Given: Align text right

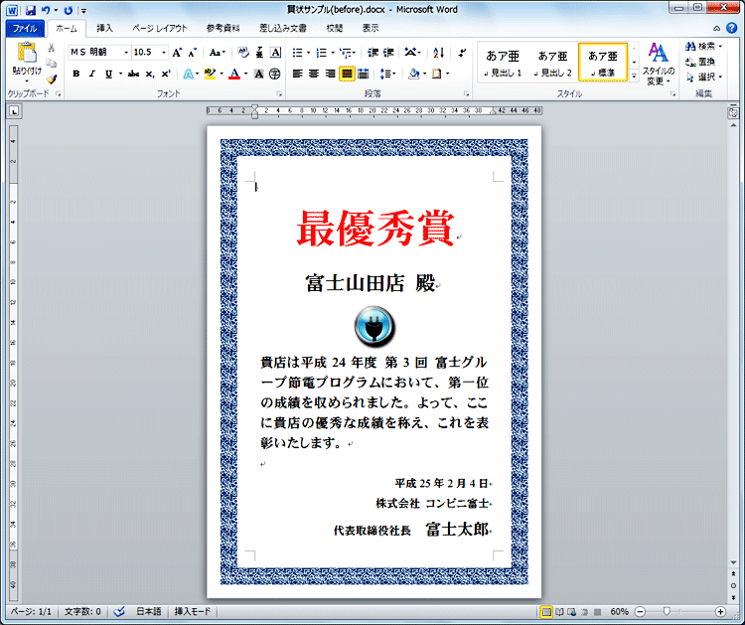Looking at the screenshot, I should pos(330,74).
